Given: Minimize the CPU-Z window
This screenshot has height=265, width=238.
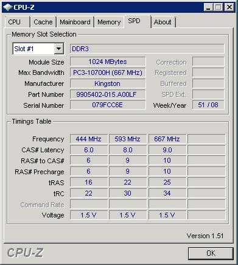Looking at the screenshot, I should (208, 7).
